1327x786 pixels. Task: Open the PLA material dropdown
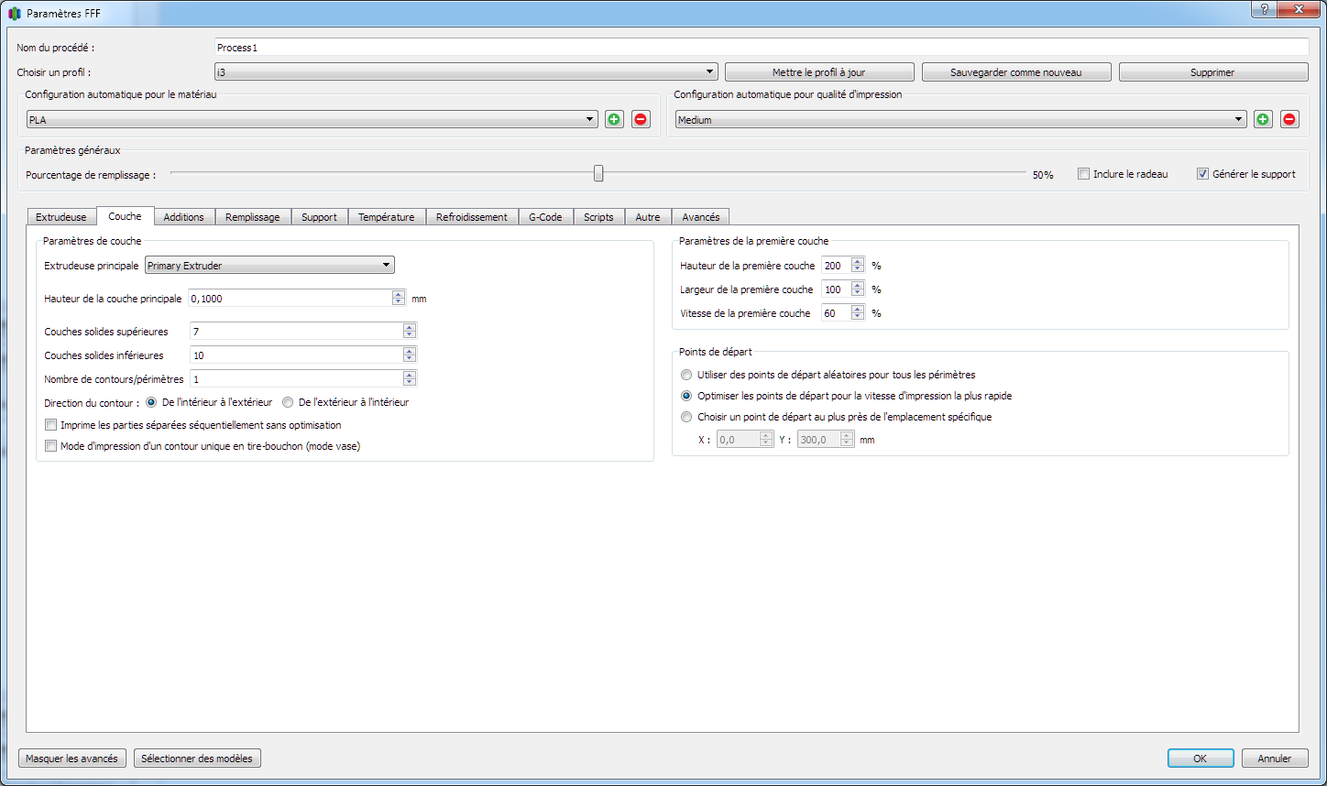coord(312,119)
